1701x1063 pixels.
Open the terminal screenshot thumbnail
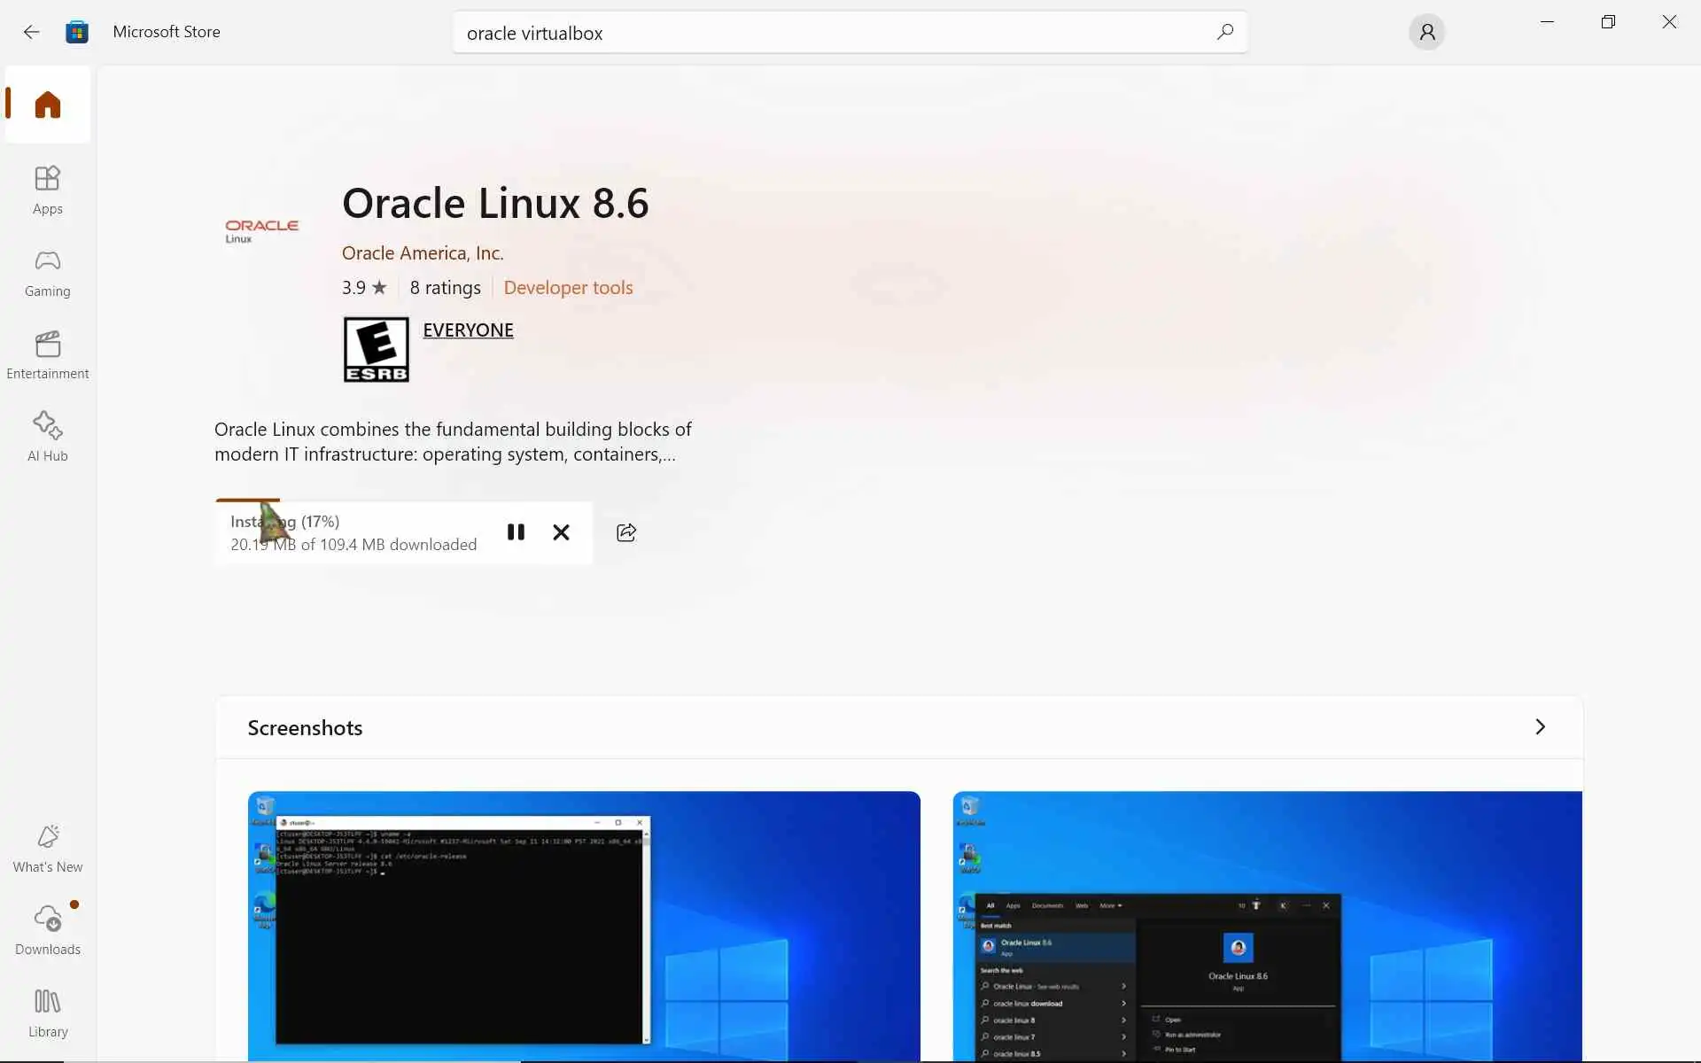(x=584, y=926)
